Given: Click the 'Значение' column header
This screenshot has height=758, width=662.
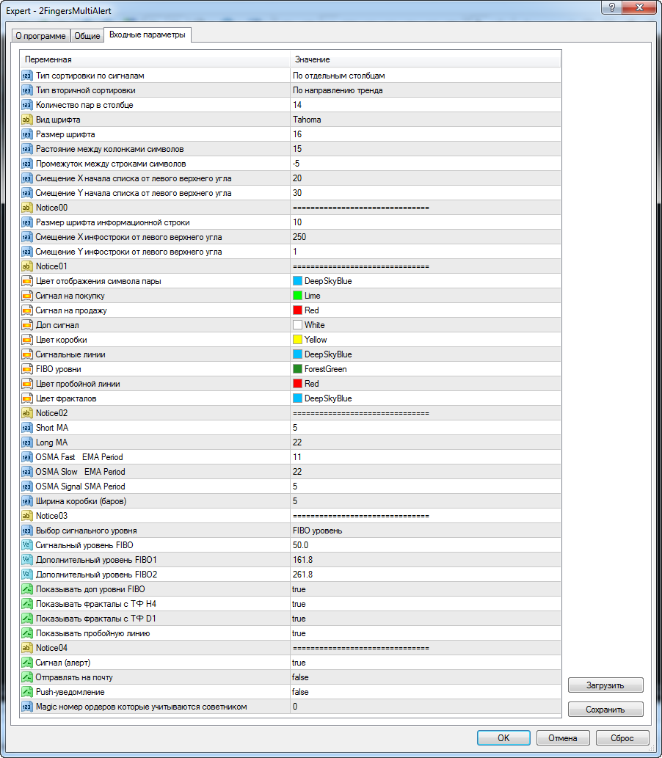Looking at the screenshot, I should coord(426,59).
